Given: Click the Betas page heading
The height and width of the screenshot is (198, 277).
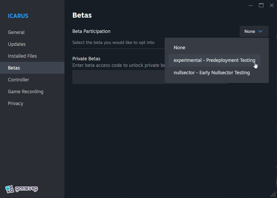Looking at the screenshot, I should point(82,15).
